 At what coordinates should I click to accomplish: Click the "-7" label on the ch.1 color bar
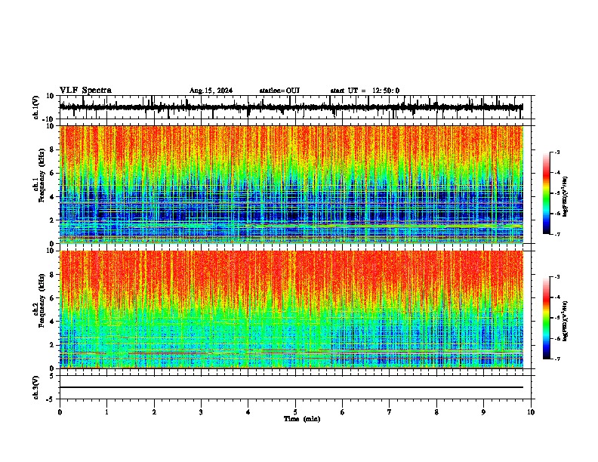(557, 234)
